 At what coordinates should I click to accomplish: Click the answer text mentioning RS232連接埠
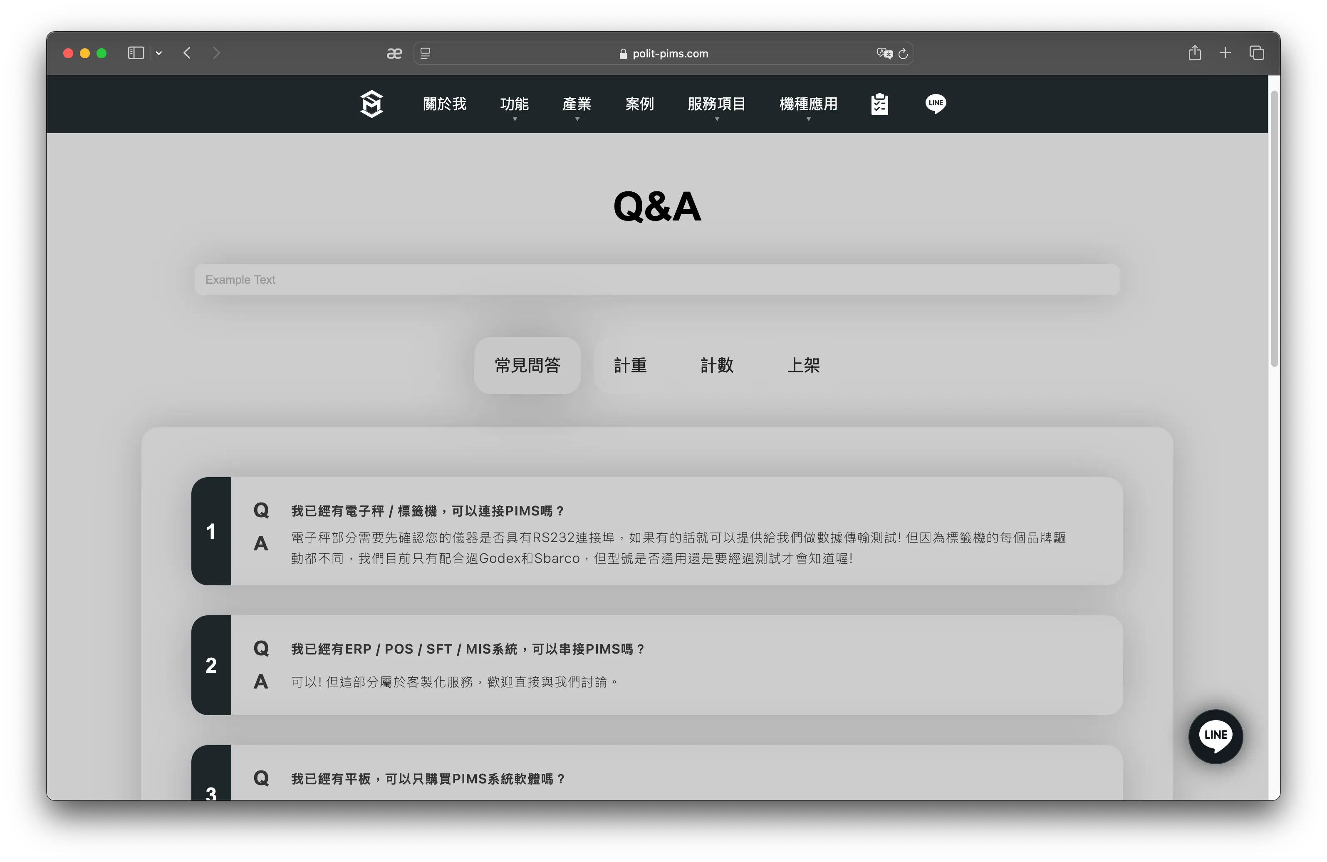[678, 547]
